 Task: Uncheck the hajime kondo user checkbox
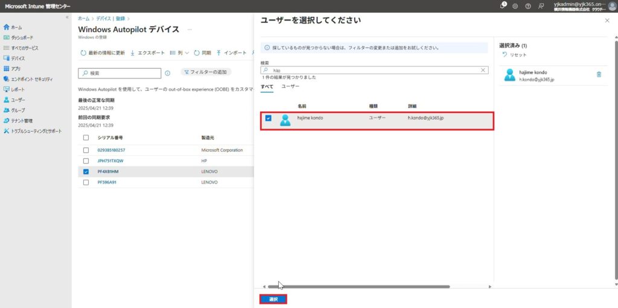pos(268,118)
